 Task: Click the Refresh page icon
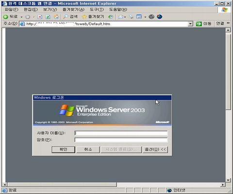48,17
